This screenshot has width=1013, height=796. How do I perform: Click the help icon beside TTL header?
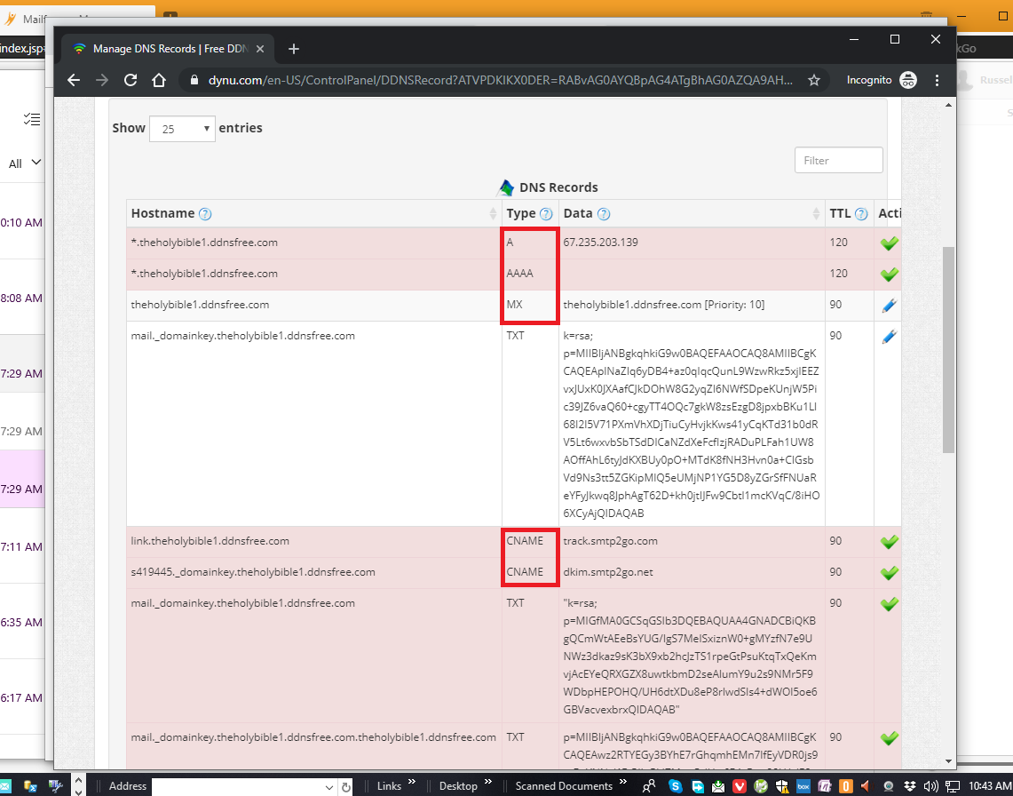861,214
